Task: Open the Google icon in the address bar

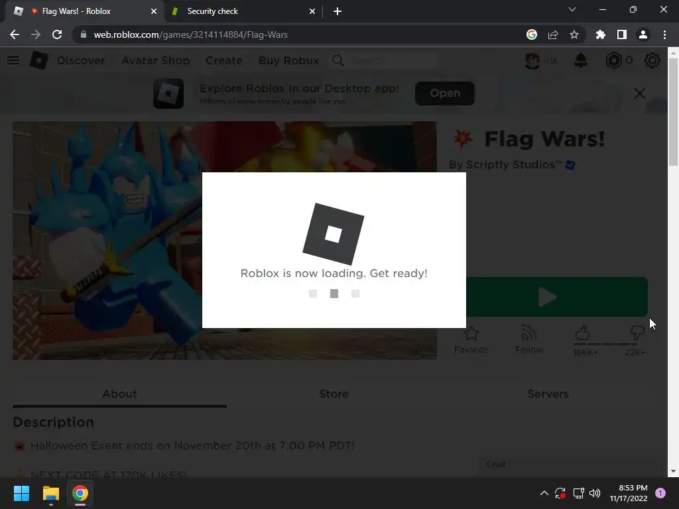Action: coord(532,34)
